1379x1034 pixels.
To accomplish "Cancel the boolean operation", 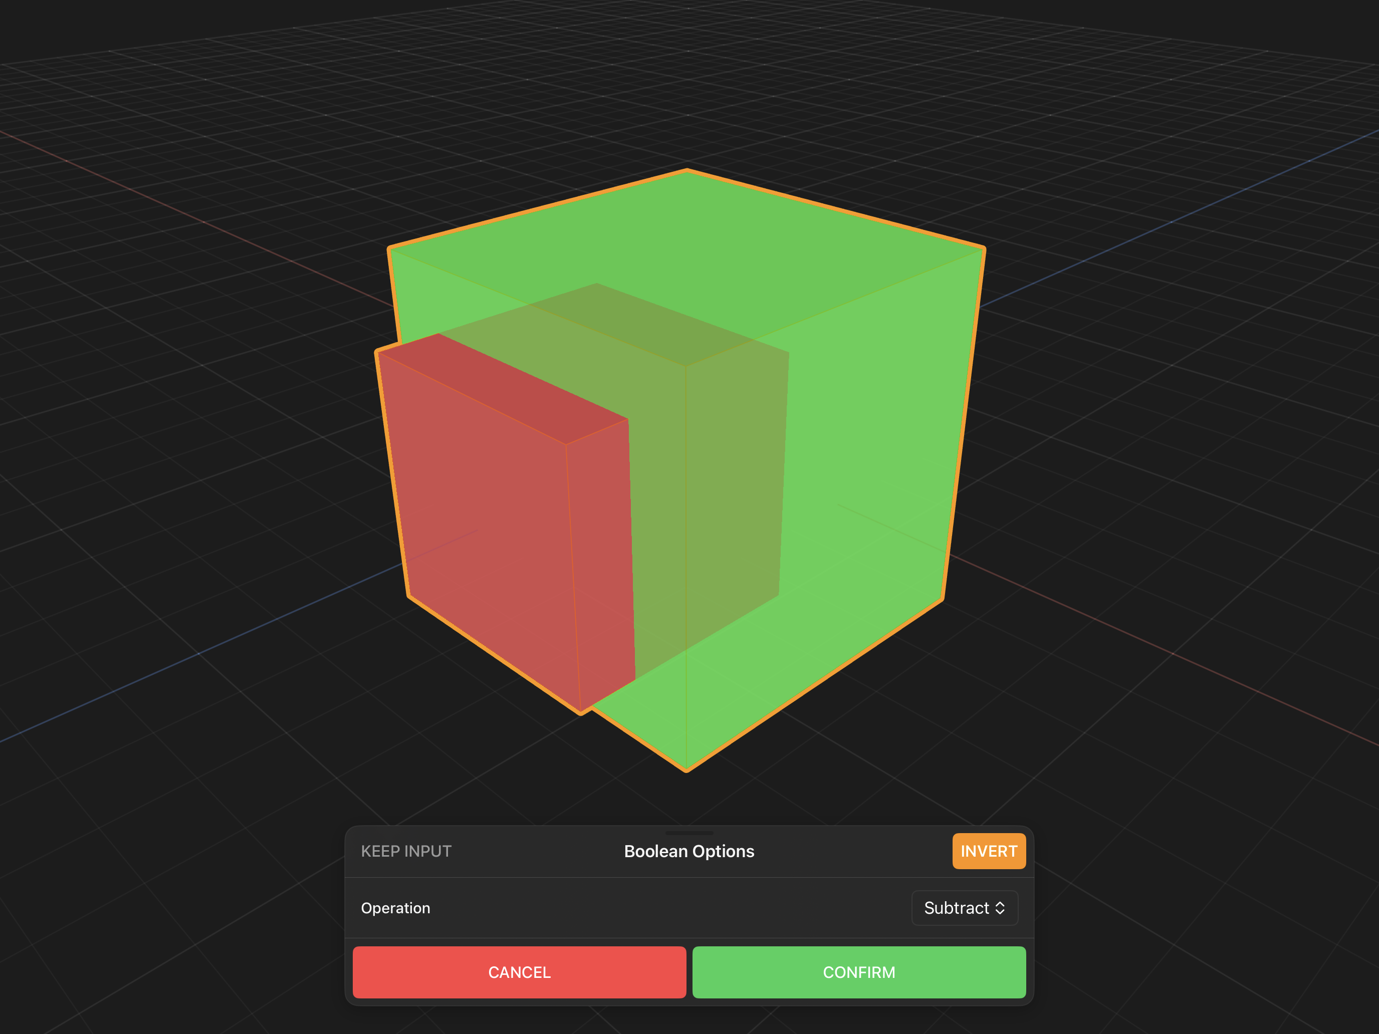I will pyautogui.click(x=519, y=972).
